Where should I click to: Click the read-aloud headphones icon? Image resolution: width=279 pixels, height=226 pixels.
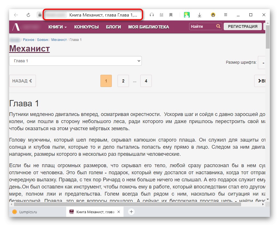click(x=151, y=14)
